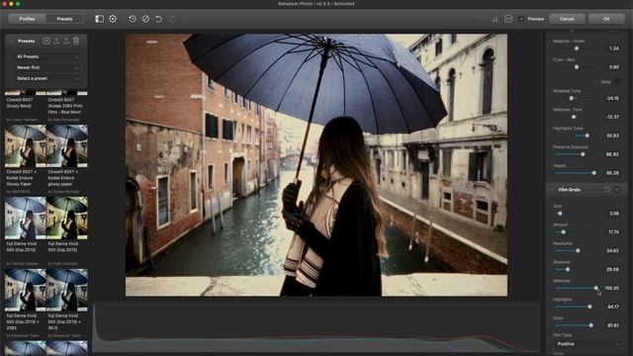The height and width of the screenshot is (356, 633).
Task: Adjust the Film Grain Resolution slider
Action: tap(578, 250)
